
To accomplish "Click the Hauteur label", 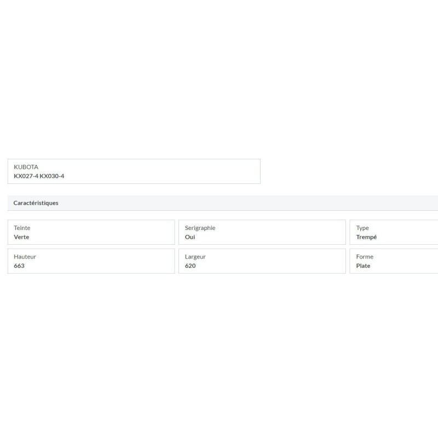I will [x=25, y=257].
